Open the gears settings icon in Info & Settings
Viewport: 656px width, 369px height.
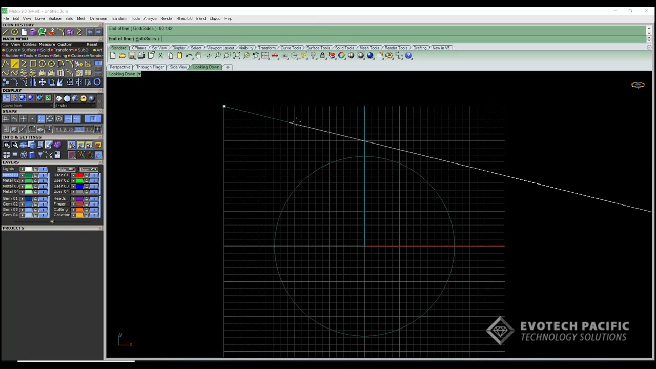(x=7, y=145)
